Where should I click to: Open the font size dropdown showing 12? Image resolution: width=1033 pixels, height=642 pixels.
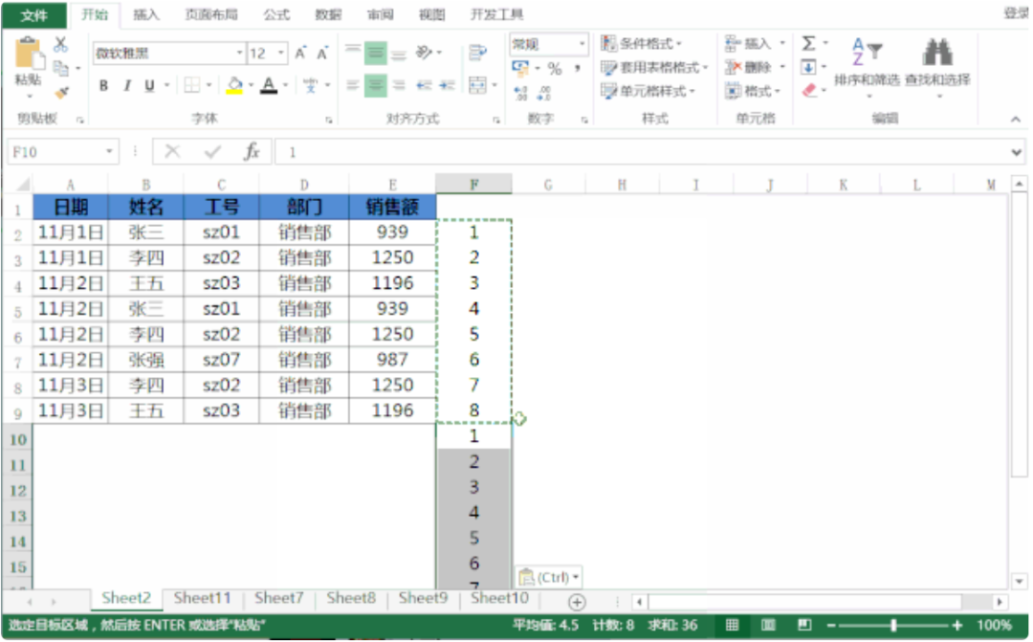[281, 54]
